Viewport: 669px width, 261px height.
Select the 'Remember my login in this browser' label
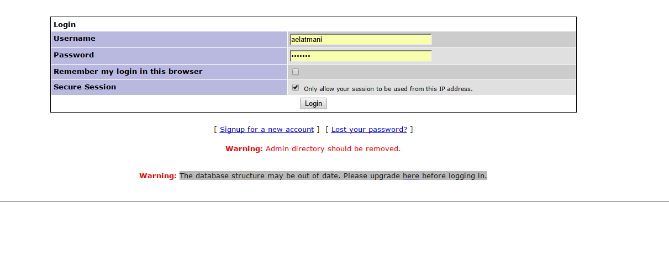pos(128,72)
